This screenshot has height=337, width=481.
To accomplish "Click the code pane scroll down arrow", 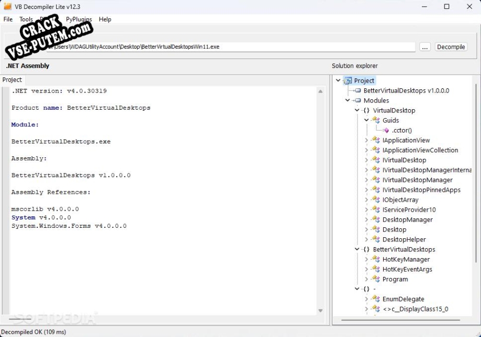I will [320, 311].
